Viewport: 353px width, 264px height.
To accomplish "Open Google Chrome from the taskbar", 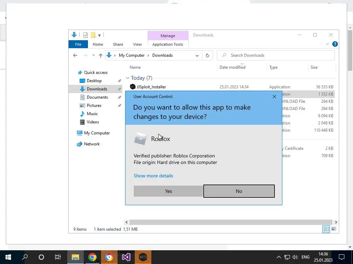I will pyautogui.click(x=92, y=257).
